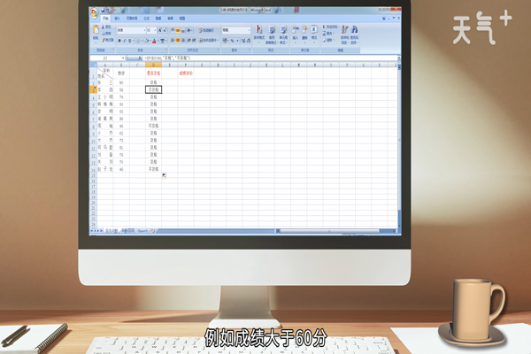Image resolution: width=531 pixels, height=354 pixels.
Task: Pick the yellow Fill Color bucket
Action: pos(147,41)
